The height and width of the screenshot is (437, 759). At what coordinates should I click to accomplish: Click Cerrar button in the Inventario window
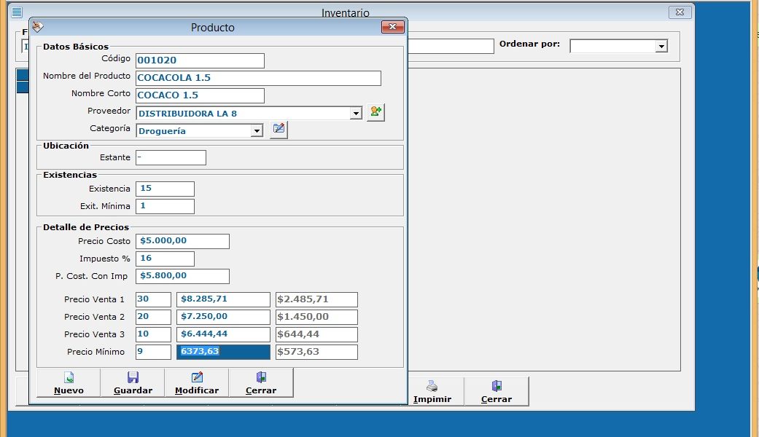click(x=497, y=391)
